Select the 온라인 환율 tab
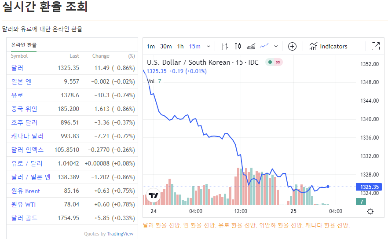Screen dimensions: 388x239 24,45
